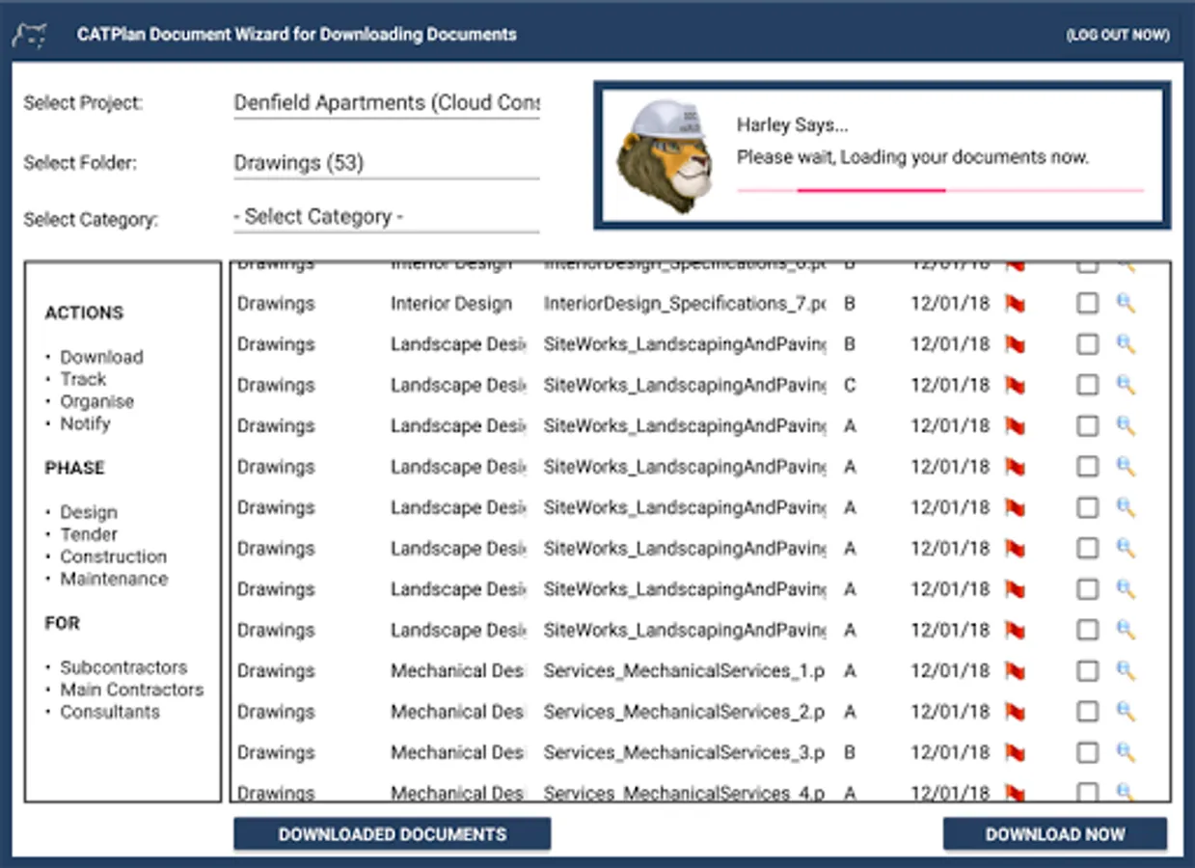Open magnifier for Landscape row revision C

(1126, 385)
